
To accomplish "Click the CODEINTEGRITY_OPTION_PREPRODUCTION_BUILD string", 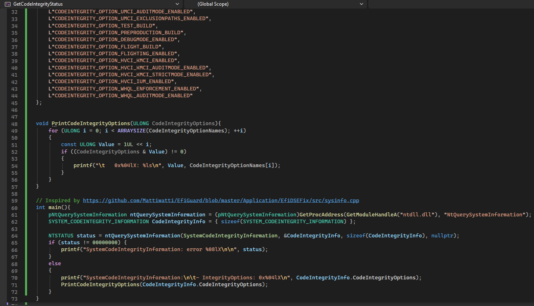I will pos(116,33).
